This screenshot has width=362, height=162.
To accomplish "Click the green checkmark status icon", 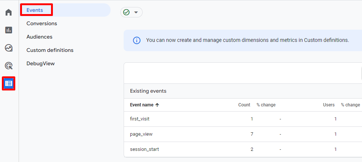I will (127, 12).
